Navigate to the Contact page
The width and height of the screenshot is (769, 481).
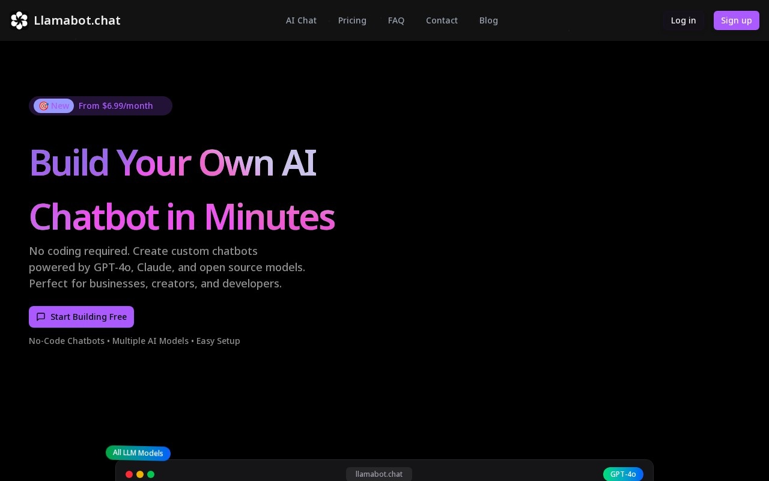click(442, 20)
